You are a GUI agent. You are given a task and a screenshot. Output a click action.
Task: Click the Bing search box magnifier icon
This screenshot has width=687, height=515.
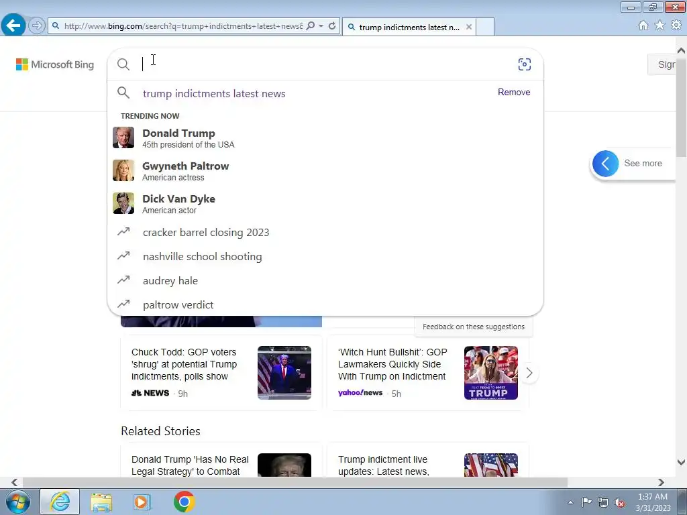123,64
